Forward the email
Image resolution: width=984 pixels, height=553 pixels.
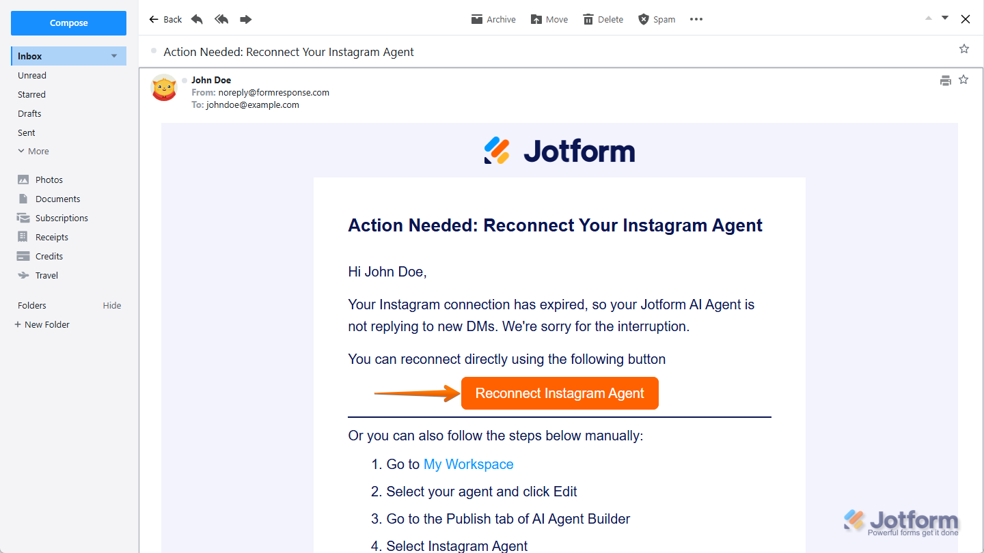[245, 18]
